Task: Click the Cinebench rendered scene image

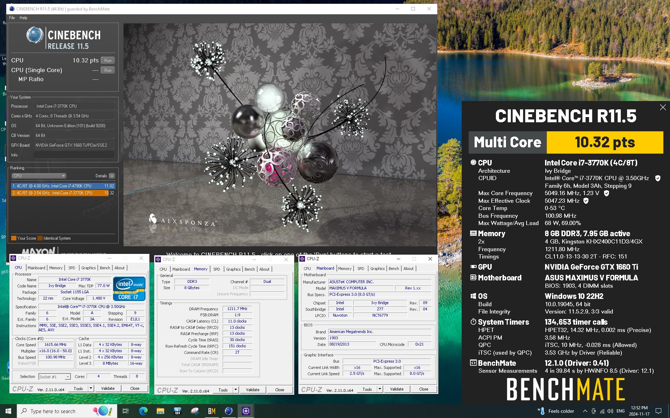Action: 280,134
